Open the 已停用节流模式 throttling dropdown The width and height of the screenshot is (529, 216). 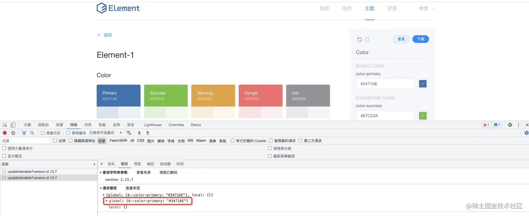click(x=105, y=133)
